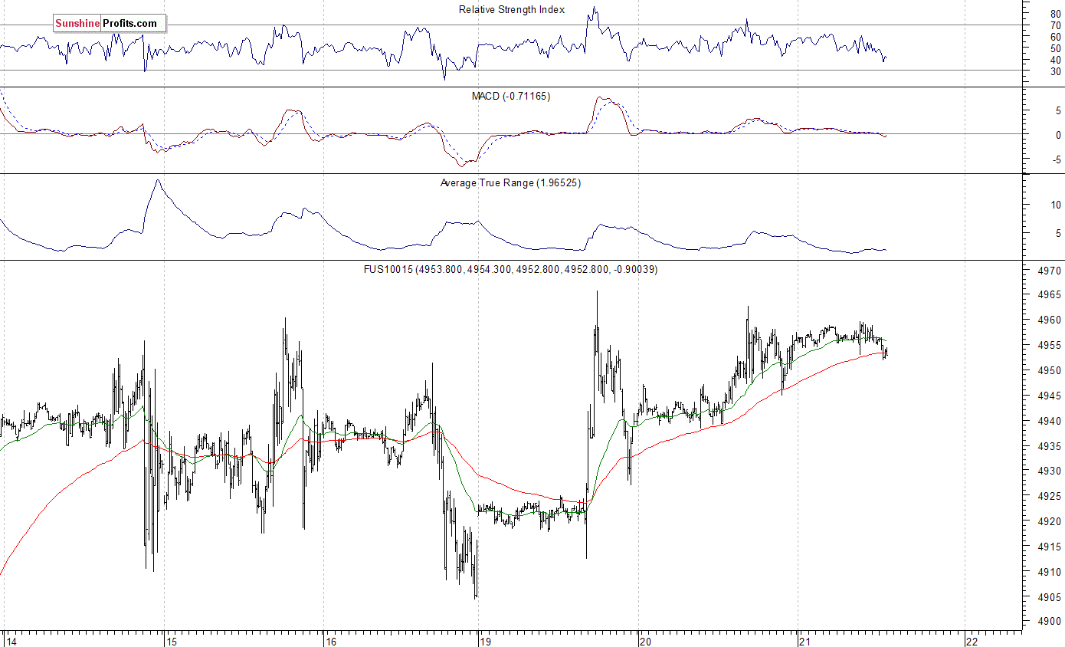Click the 4945 price axis label

(1050, 396)
